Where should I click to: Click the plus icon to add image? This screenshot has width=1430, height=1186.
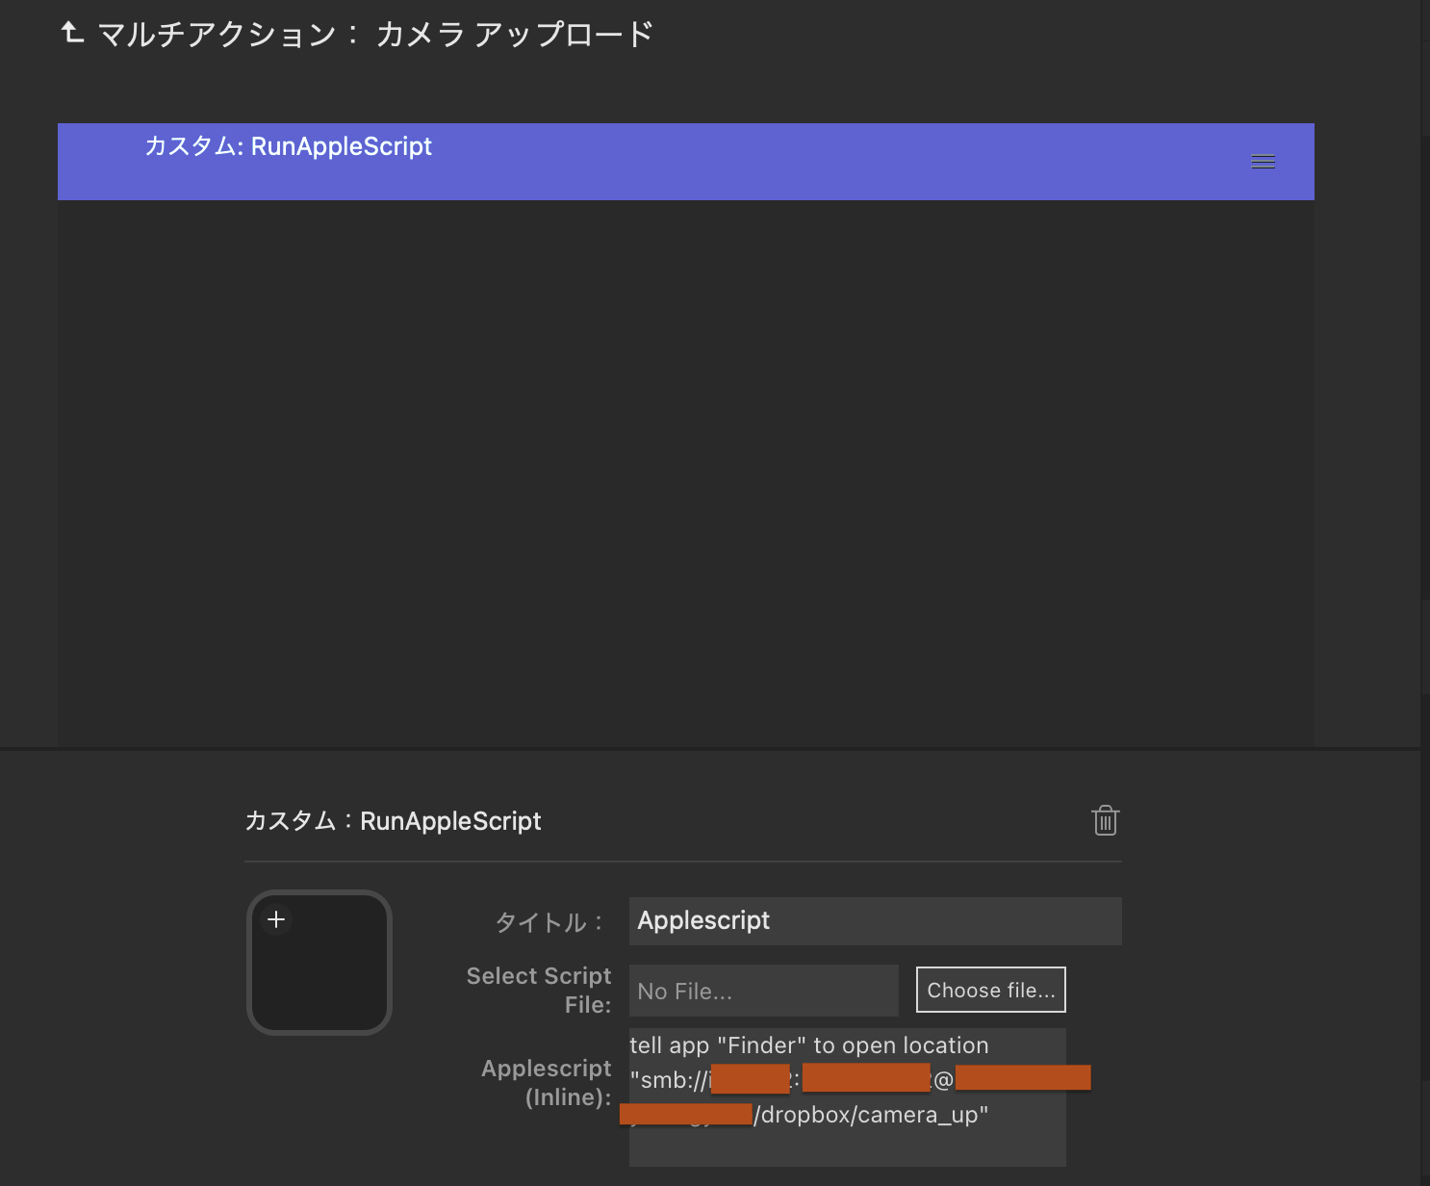pos(276,919)
